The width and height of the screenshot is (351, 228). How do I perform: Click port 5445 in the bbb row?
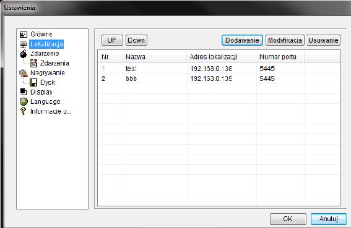pyautogui.click(x=267, y=78)
